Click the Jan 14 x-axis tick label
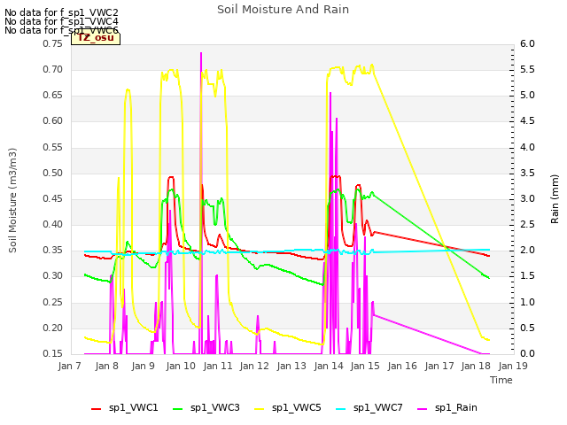This screenshot has width=567, height=425. tap(329, 366)
